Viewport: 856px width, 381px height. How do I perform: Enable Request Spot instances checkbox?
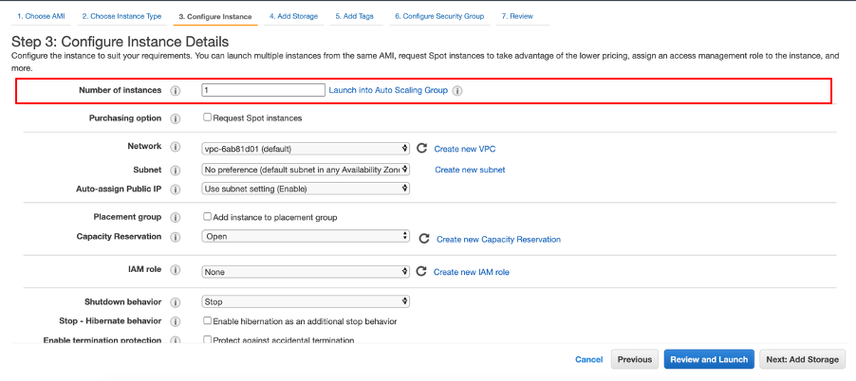click(x=208, y=118)
